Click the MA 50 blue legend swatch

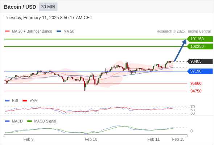point(59,32)
